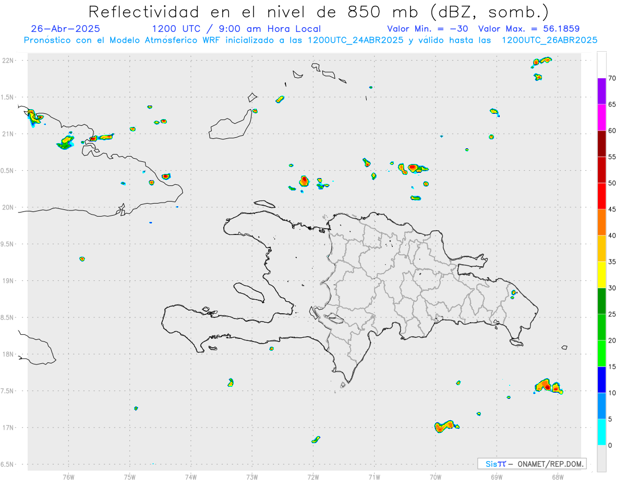This screenshot has height=484, width=626.
Task: Click the "30" label on the color scale
Action: coord(612,288)
